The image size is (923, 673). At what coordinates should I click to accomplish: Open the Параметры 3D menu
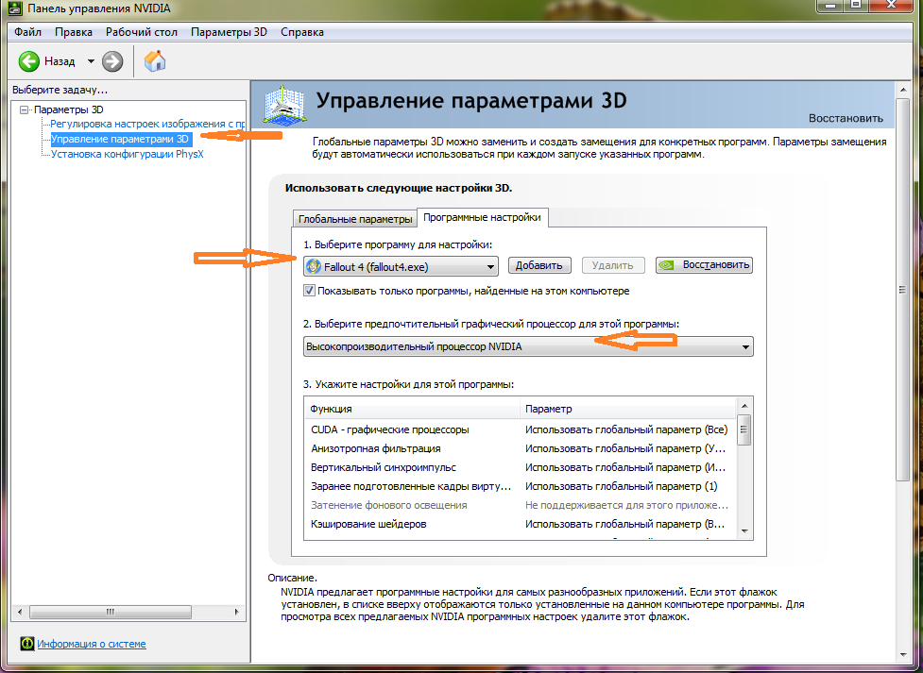(229, 32)
